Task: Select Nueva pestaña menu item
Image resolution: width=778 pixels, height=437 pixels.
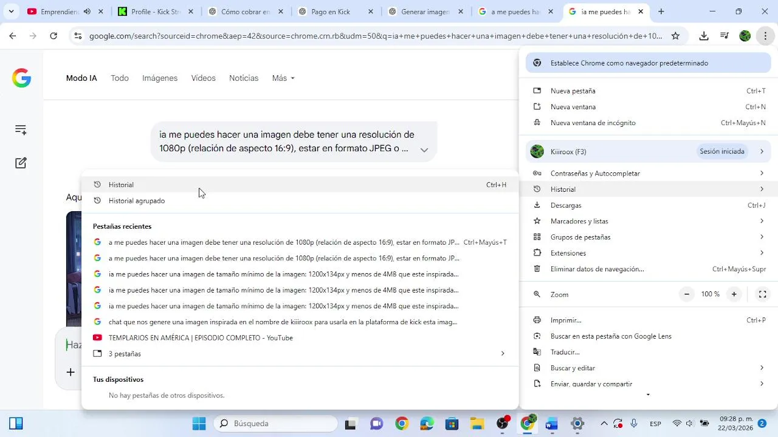Action: tap(649, 91)
